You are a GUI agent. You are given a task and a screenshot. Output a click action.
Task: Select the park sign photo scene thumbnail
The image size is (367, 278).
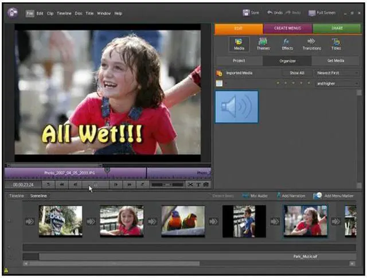[60, 221]
